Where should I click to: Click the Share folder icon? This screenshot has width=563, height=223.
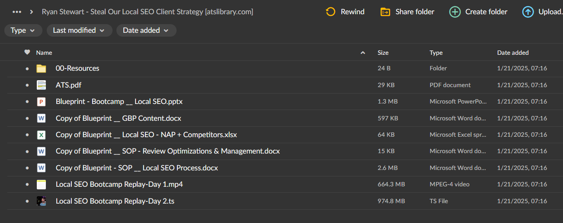click(x=385, y=12)
